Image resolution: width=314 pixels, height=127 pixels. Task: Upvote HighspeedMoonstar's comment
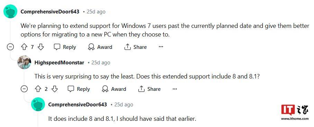click(x=38, y=89)
